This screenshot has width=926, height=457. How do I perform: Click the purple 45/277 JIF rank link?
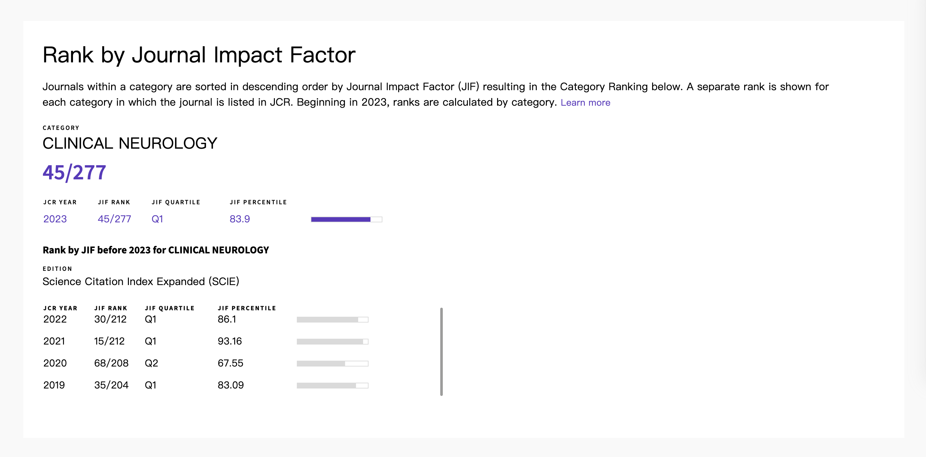click(x=114, y=219)
